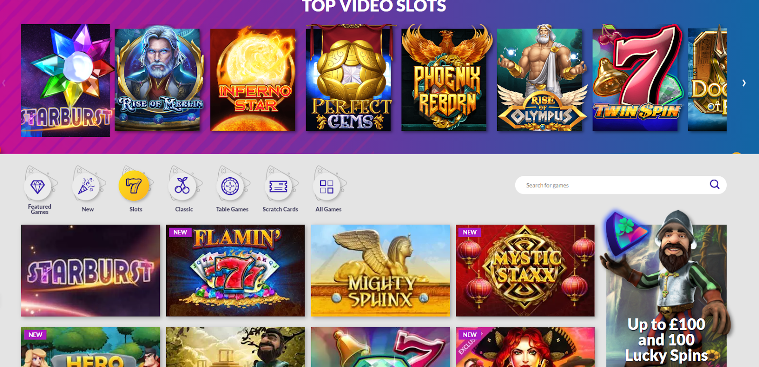Click the Classic category label

[x=184, y=209]
